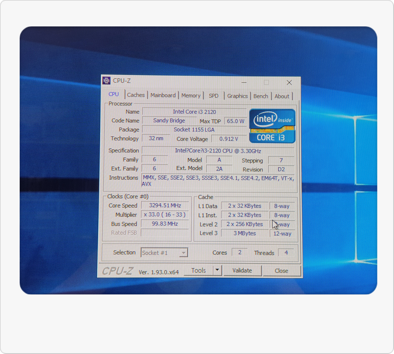The image size is (394, 354).
Task: Click the L1 Inst. 2 x 32 KBytes value
Action: tap(245, 215)
